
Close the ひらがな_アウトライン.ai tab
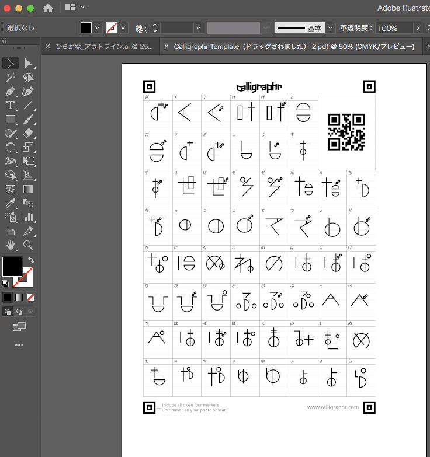[48, 46]
